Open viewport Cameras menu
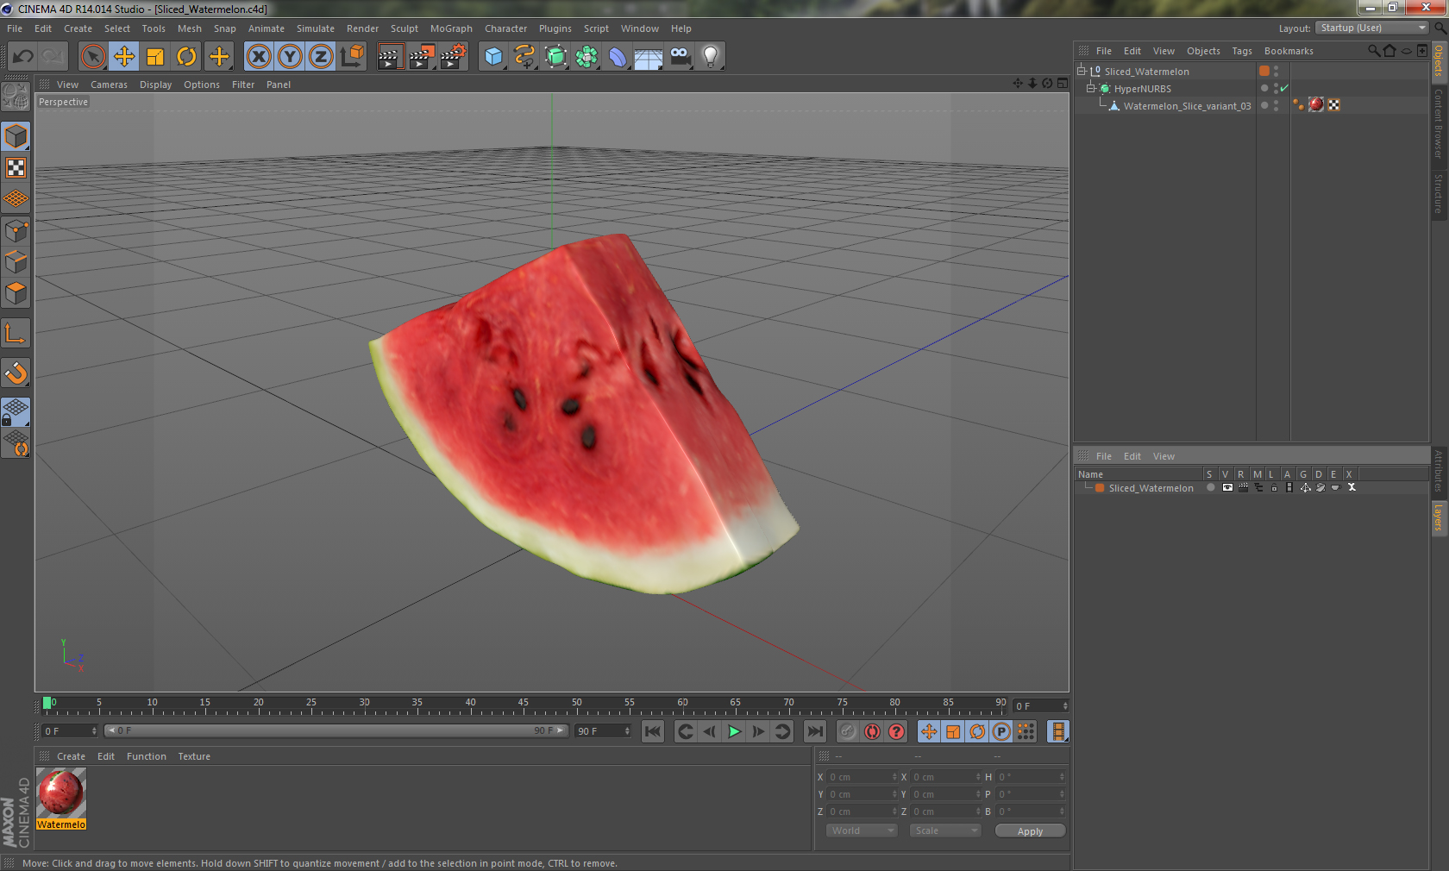The image size is (1449, 871). 109,85
